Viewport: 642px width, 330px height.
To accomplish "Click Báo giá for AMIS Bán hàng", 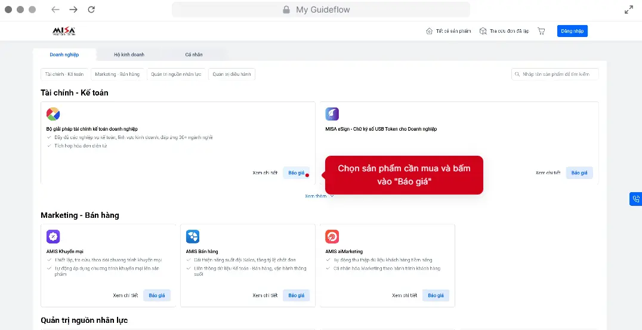I will click(297, 295).
